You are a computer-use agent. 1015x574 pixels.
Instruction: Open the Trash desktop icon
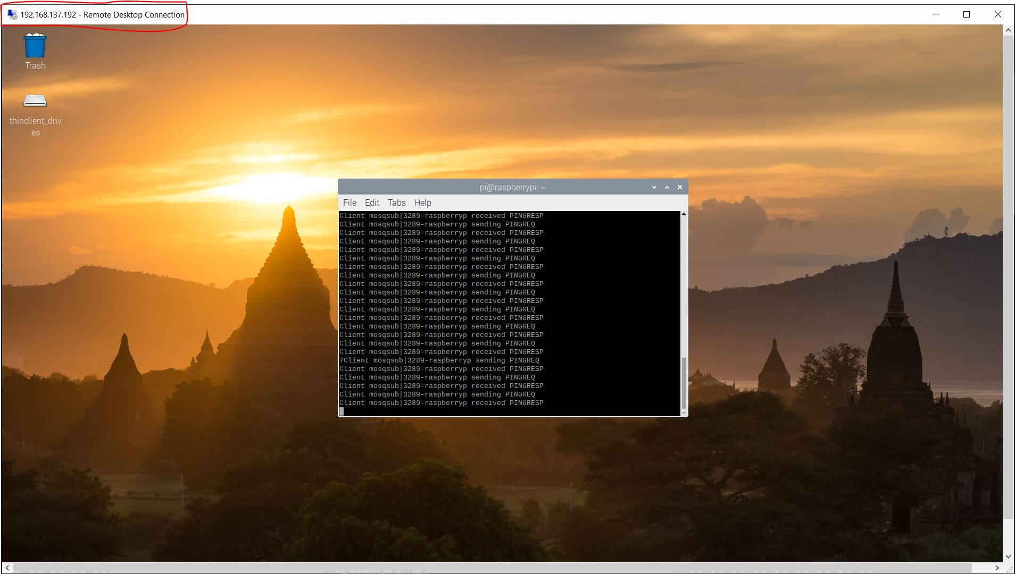pyautogui.click(x=35, y=47)
